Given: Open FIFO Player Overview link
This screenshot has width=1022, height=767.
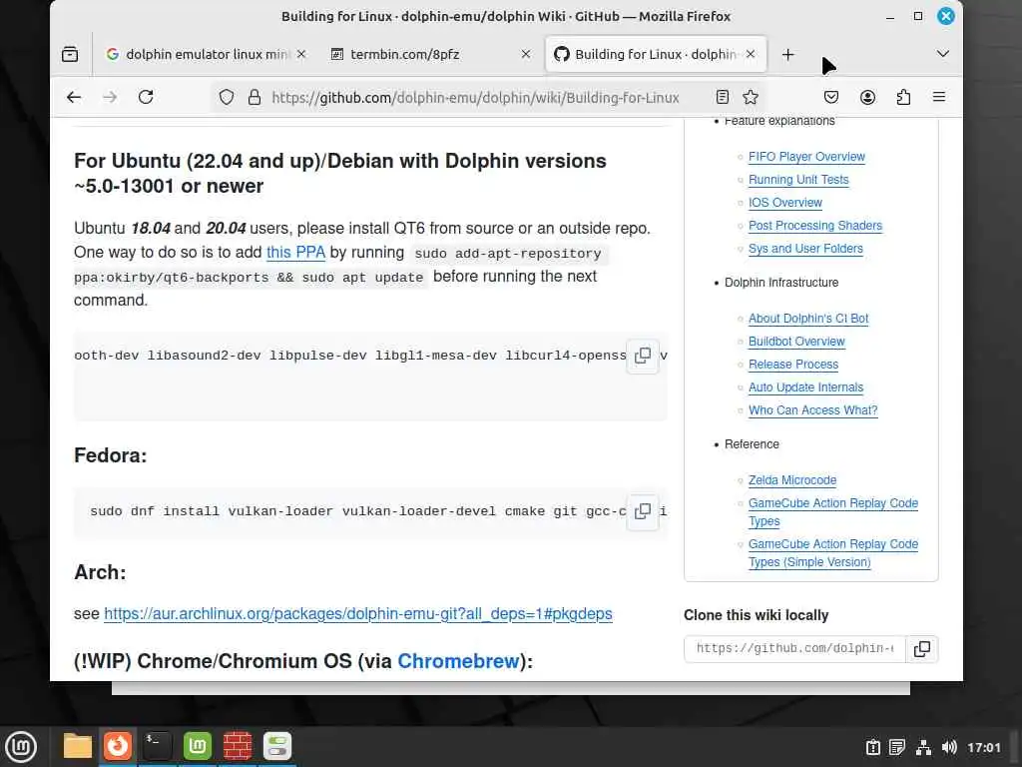Looking at the screenshot, I should (x=806, y=157).
